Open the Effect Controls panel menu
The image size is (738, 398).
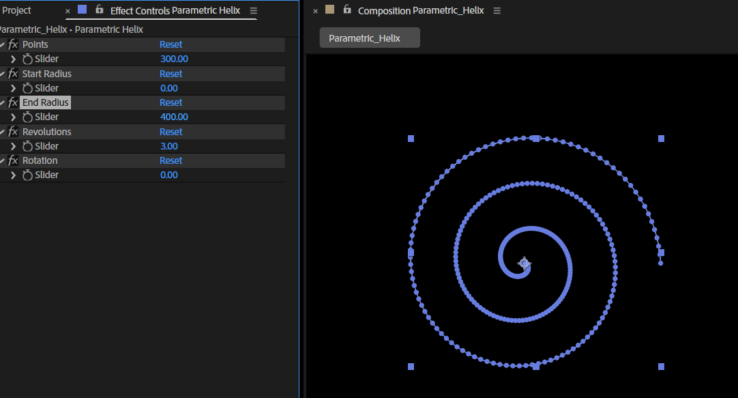(x=253, y=10)
